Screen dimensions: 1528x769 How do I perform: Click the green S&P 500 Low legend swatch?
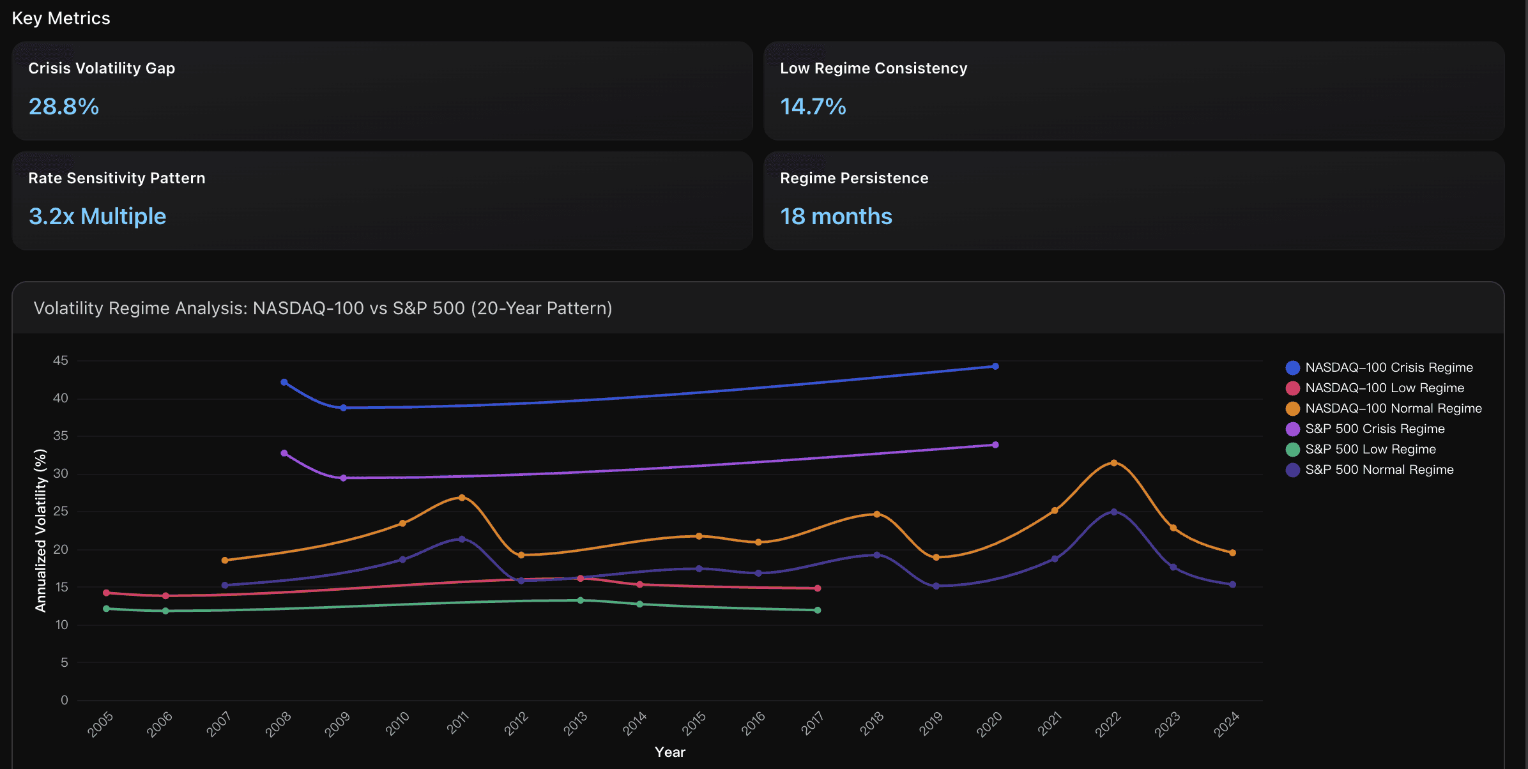point(1293,449)
